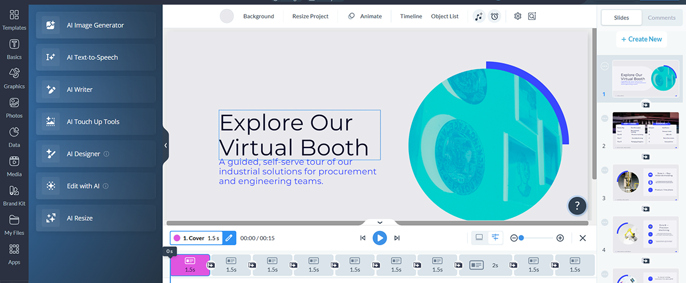Viewport: 686px width, 283px height.
Task: Edit cover slide name with pencil icon
Action: [x=229, y=238]
